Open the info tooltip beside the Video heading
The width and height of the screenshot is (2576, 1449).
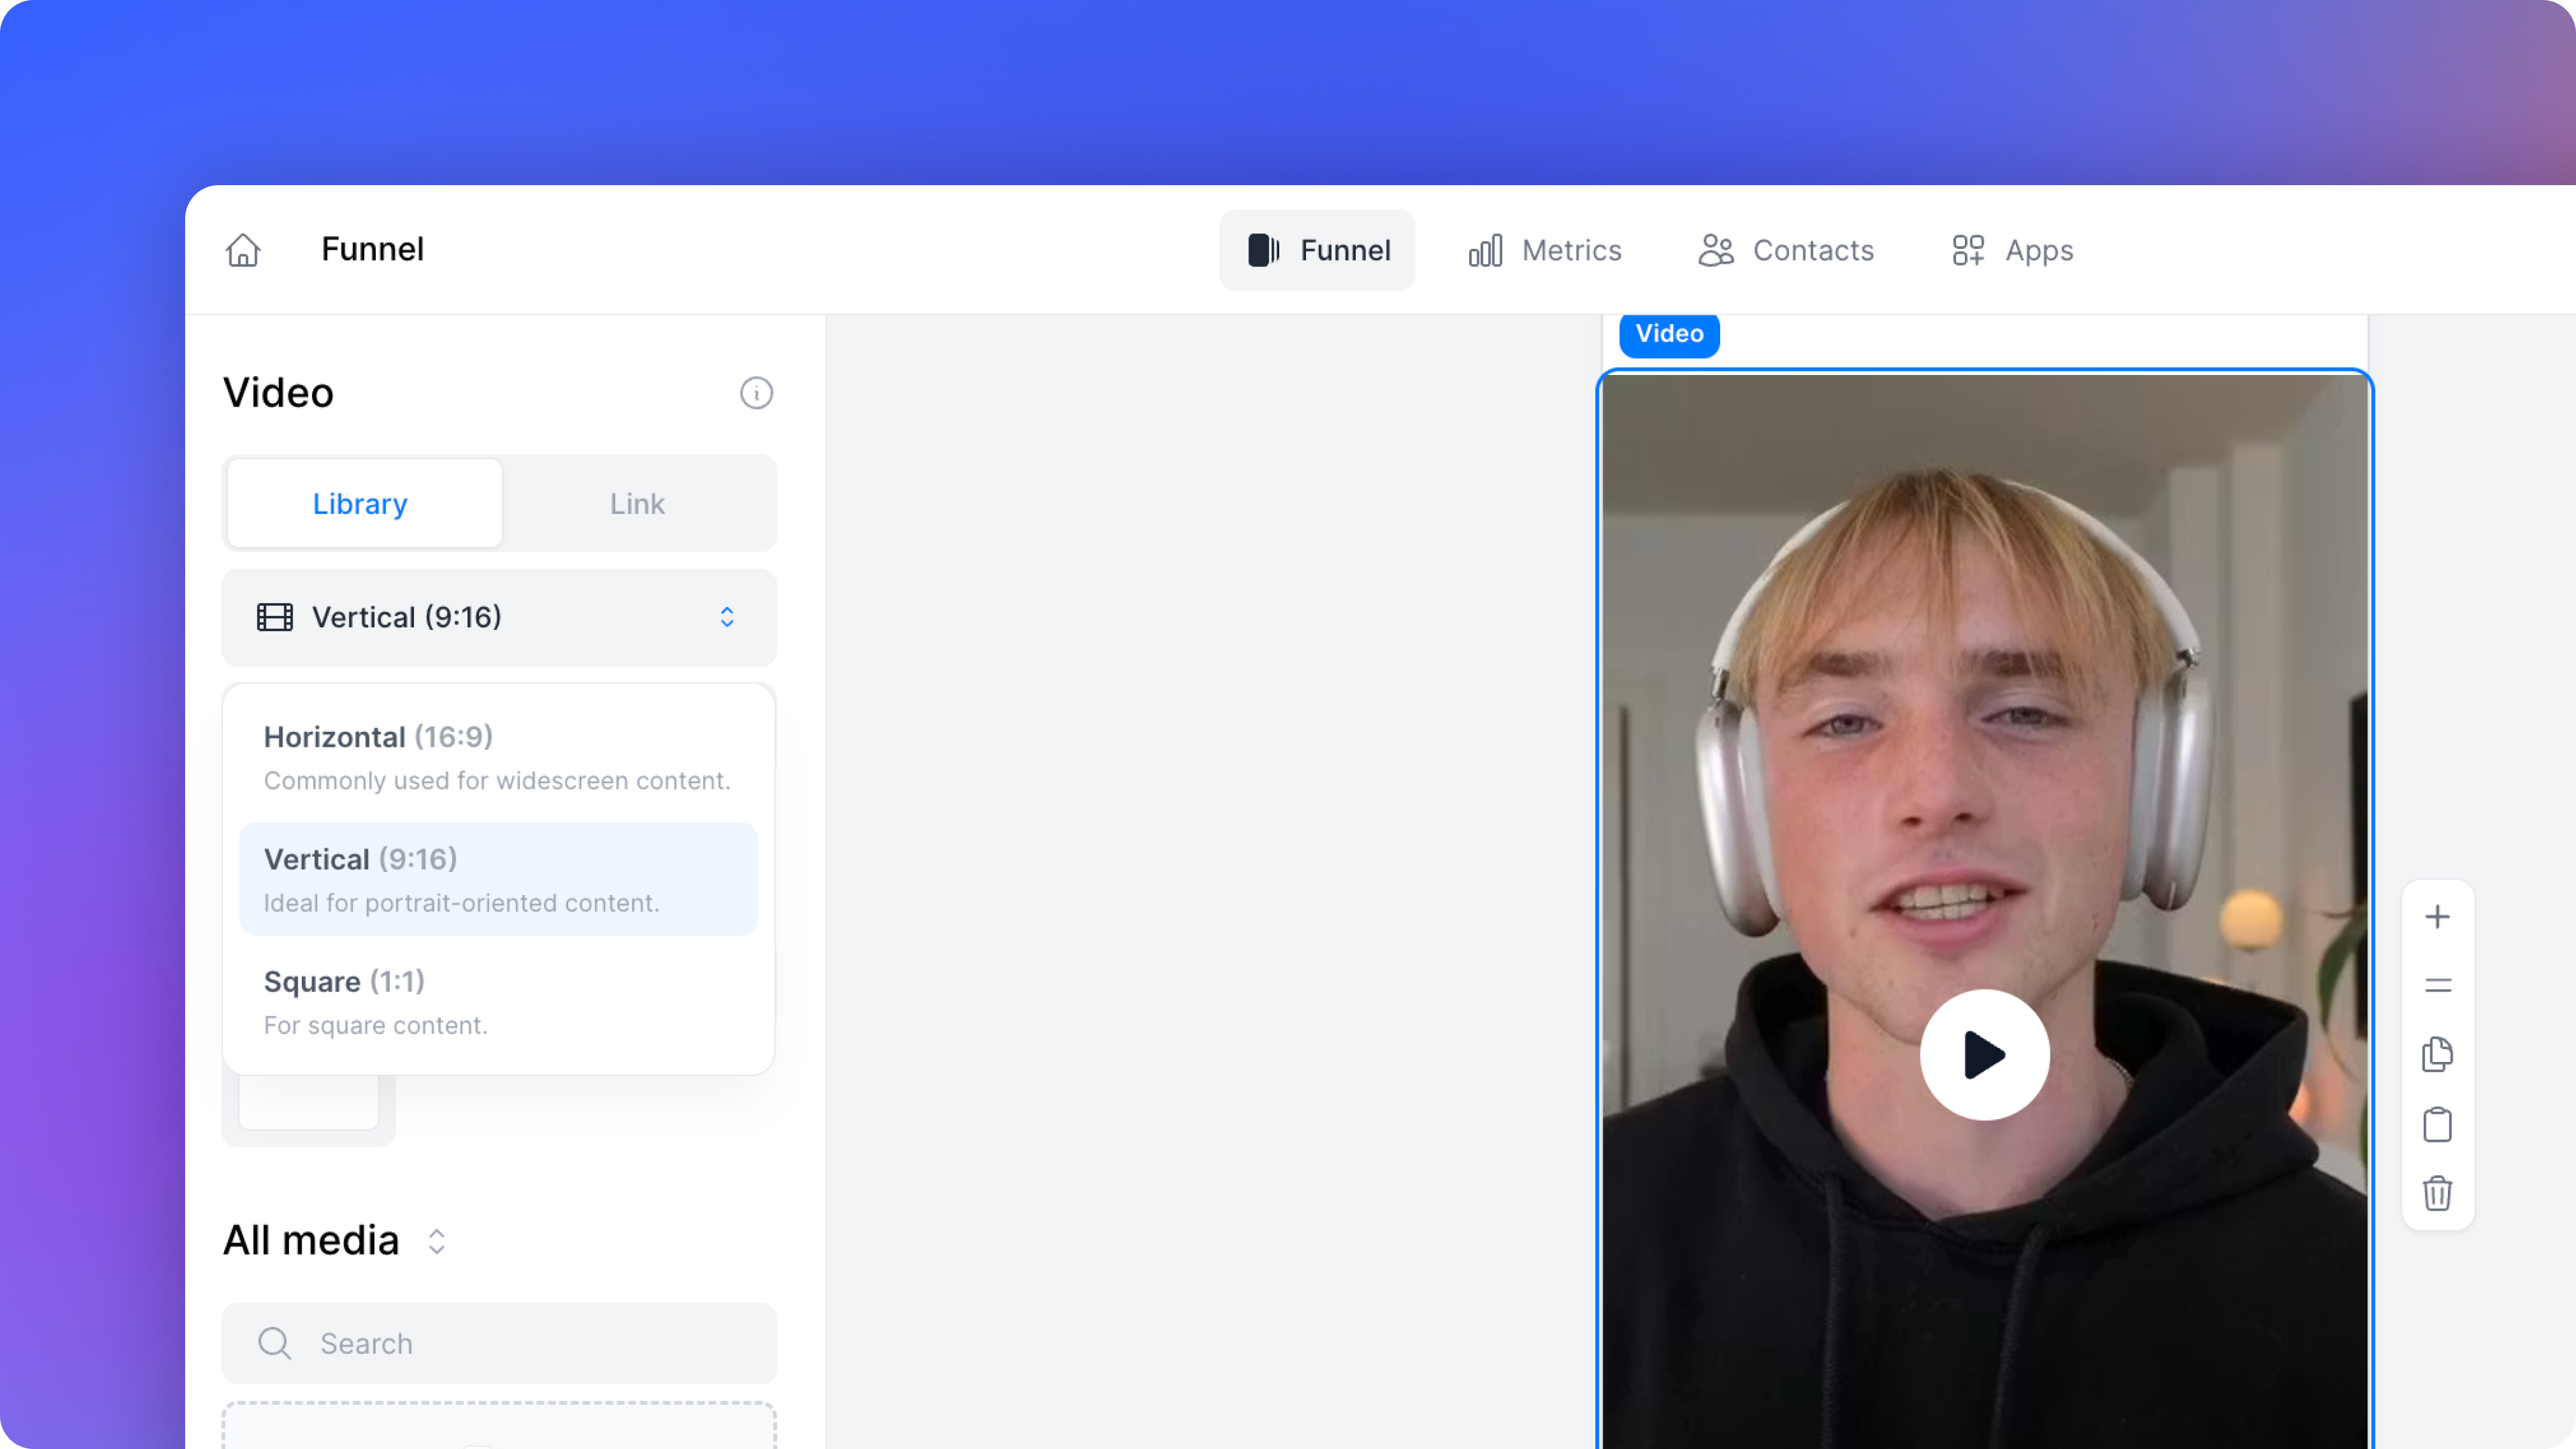(756, 393)
